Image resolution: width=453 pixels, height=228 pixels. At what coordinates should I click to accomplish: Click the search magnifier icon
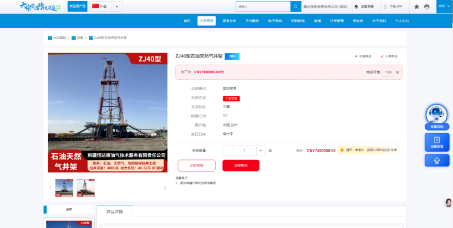click(x=296, y=7)
